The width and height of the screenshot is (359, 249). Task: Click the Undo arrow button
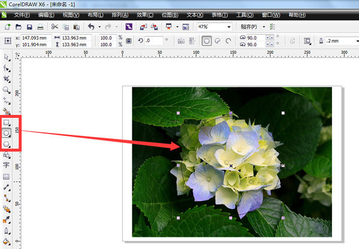(91, 27)
